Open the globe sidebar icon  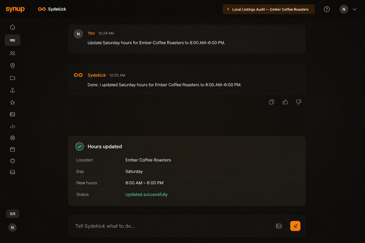coord(12,138)
